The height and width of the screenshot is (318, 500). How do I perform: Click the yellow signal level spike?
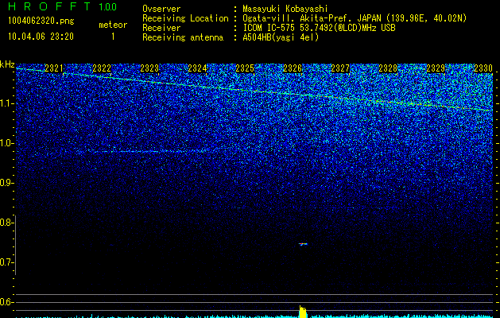pos(303,312)
